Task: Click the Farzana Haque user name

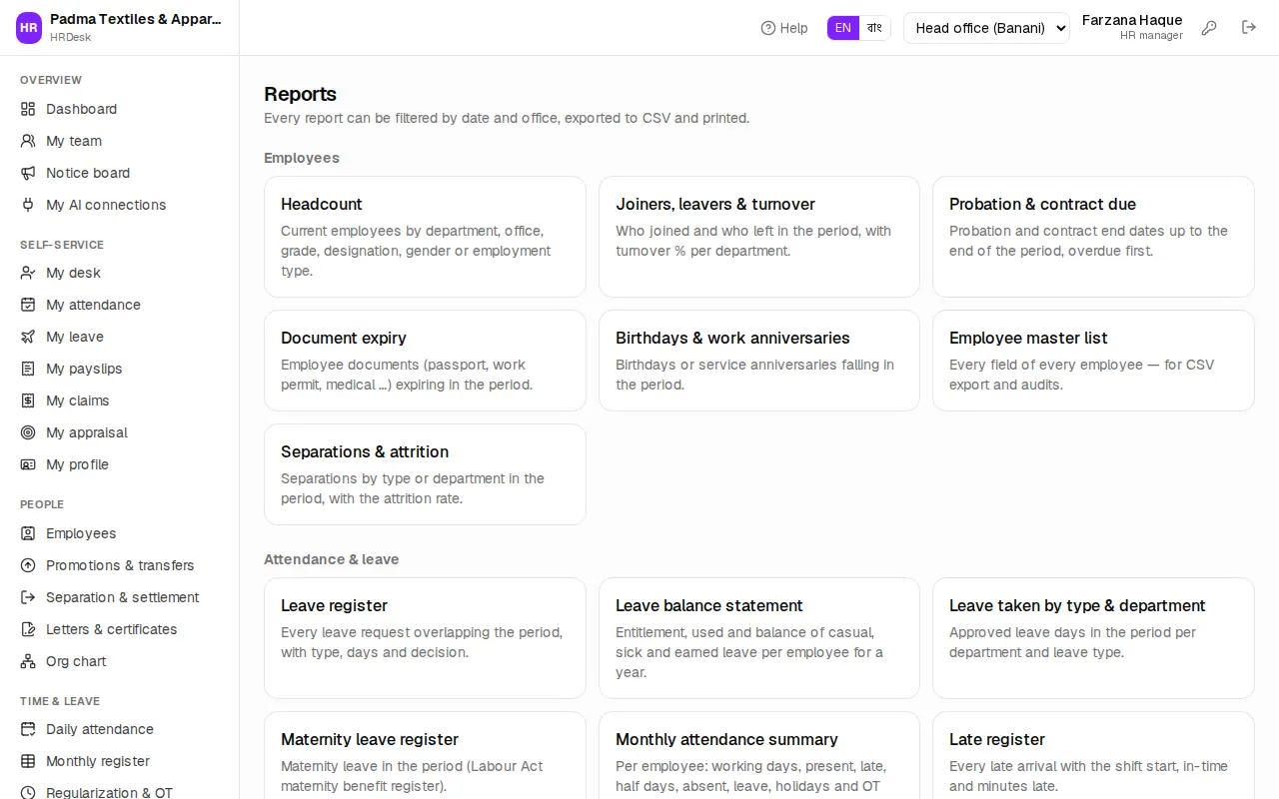Action: click(x=1132, y=20)
